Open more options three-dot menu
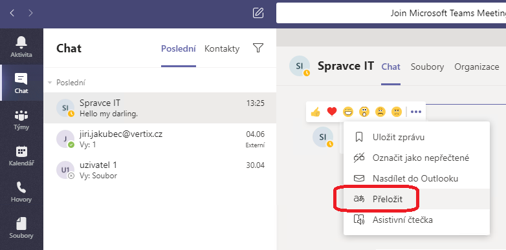The height and width of the screenshot is (250, 506). (x=416, y=112)
